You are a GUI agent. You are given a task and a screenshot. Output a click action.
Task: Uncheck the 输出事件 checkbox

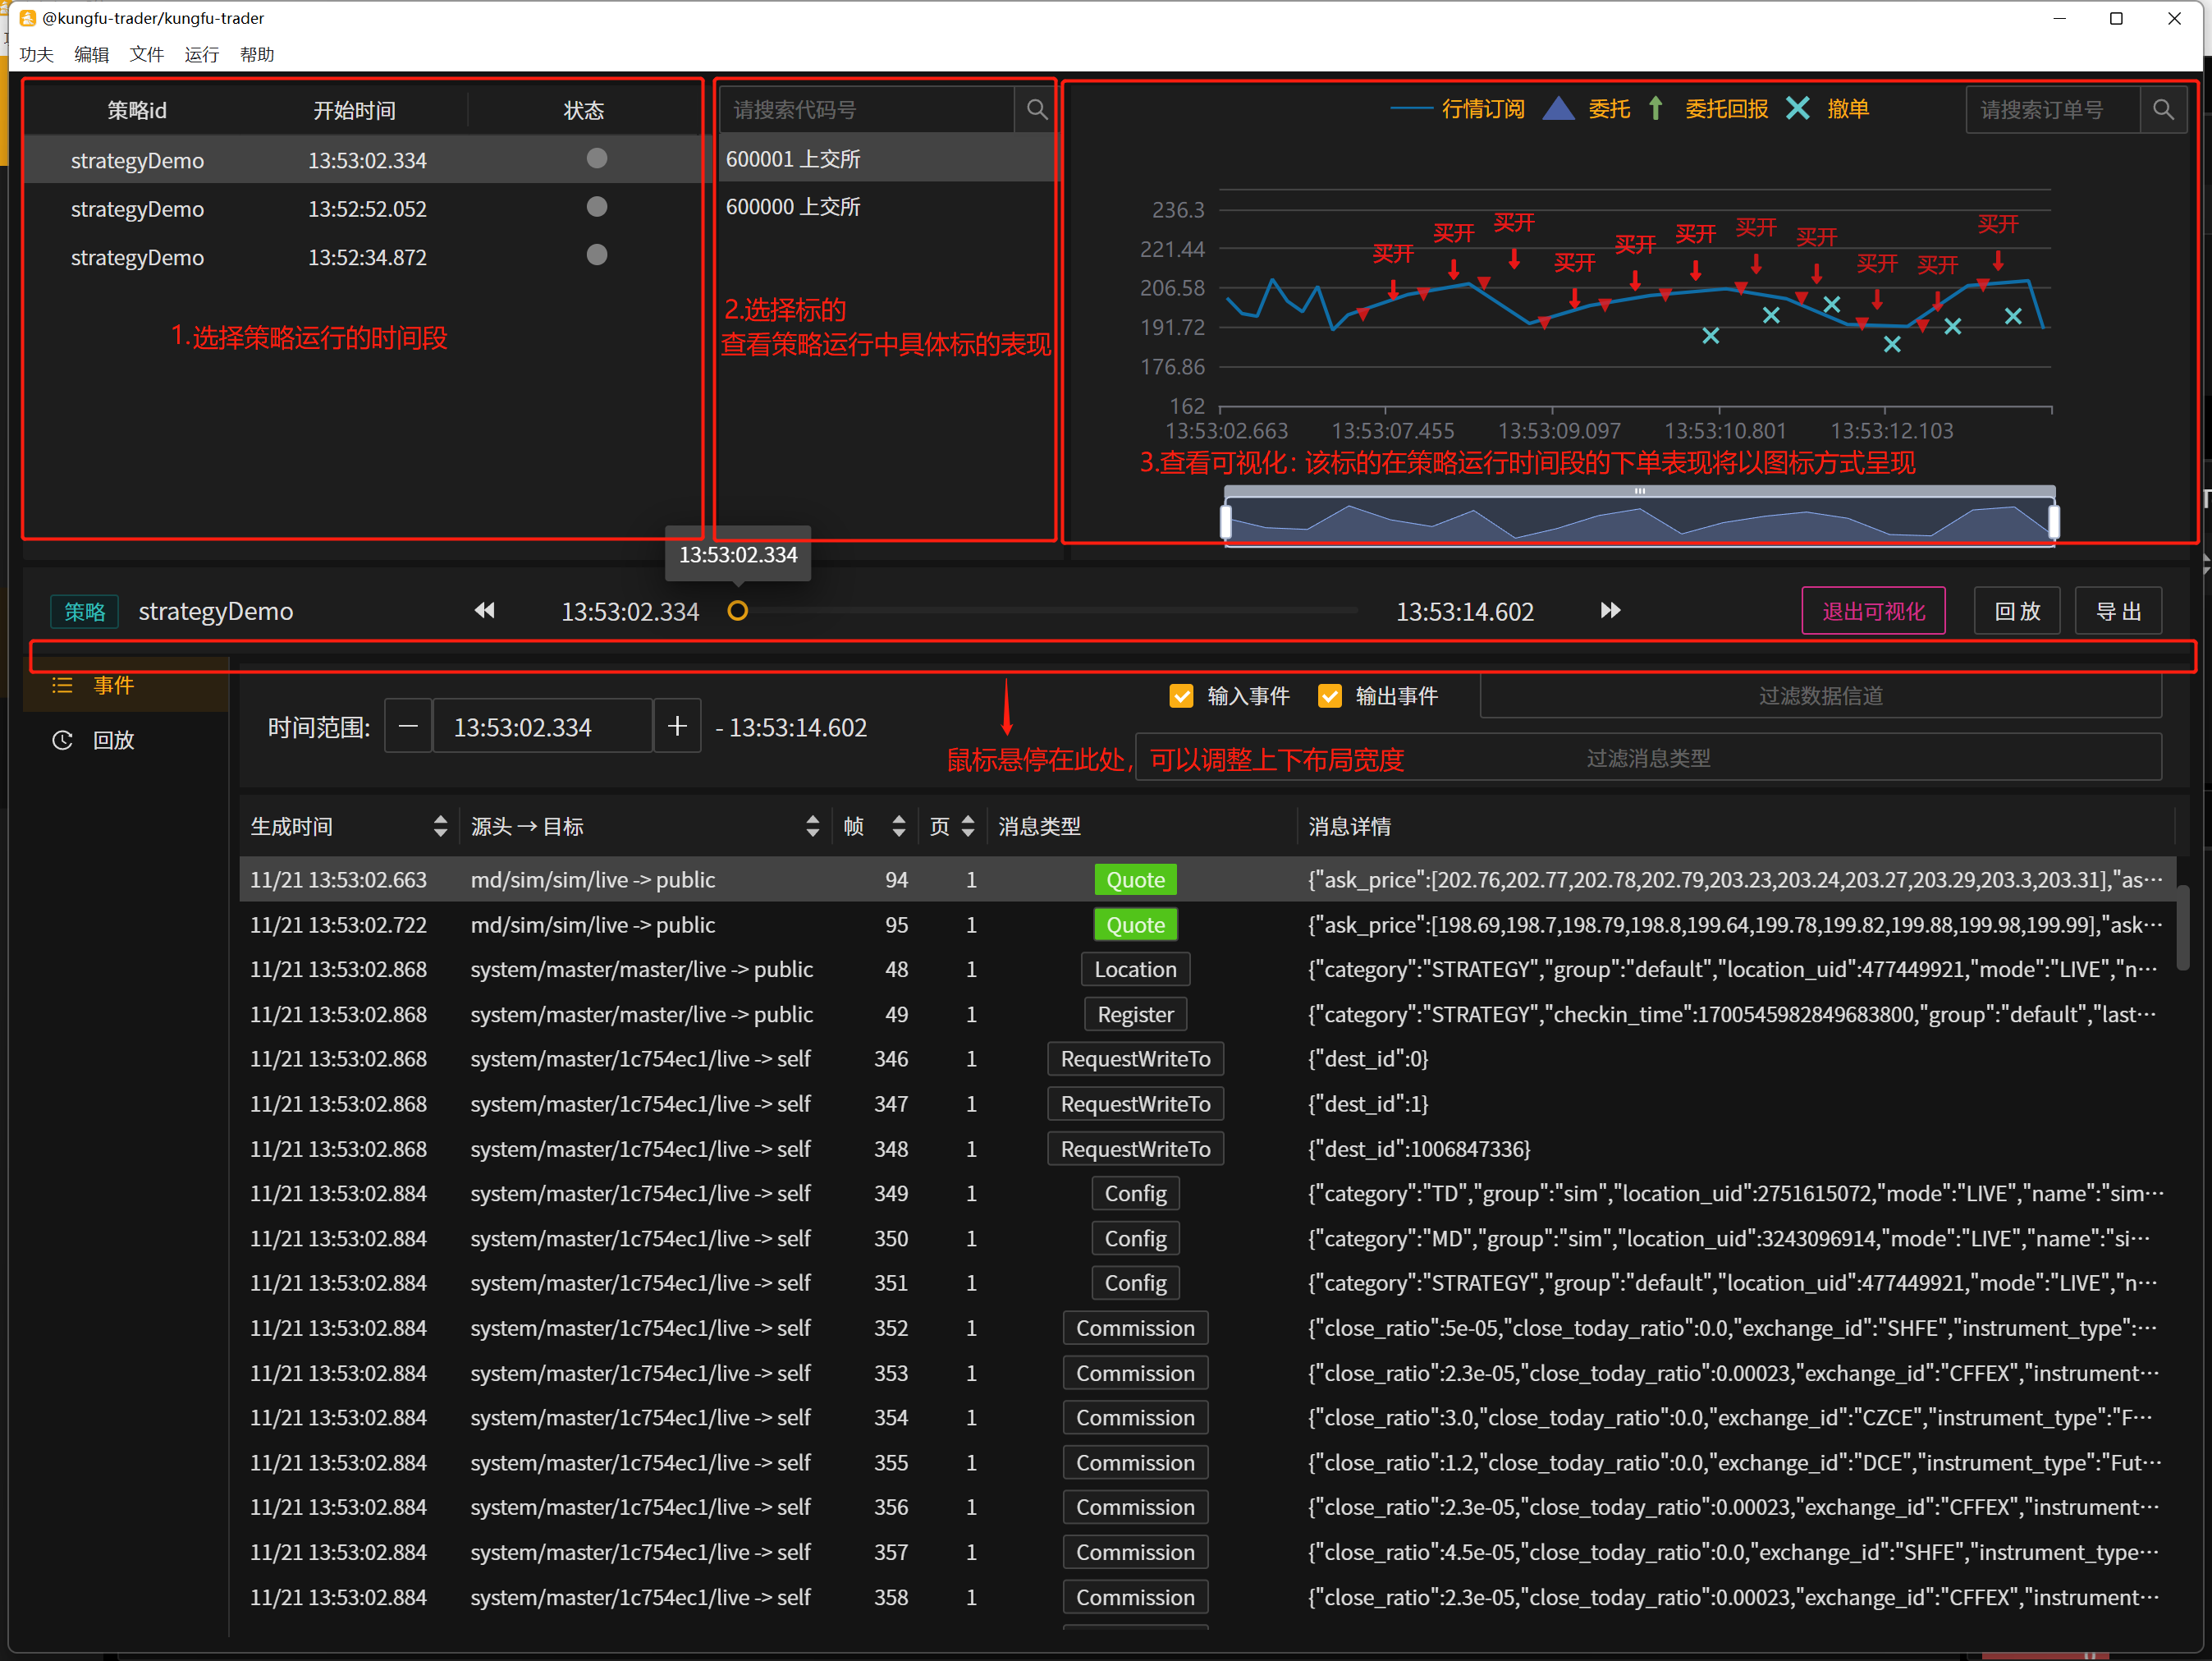pos(1329,695)
